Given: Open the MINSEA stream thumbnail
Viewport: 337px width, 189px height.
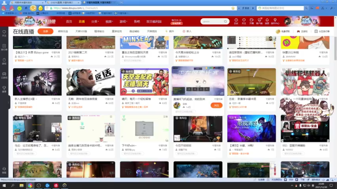Looking at the screenshot, I should [144, 42].
